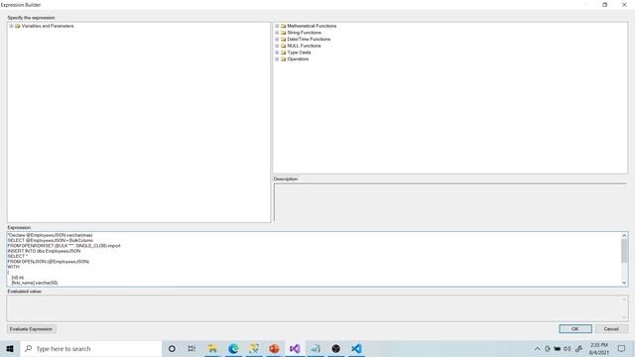Open the battery status tray icon
635x357 pixels.
(x=558, y=348)
